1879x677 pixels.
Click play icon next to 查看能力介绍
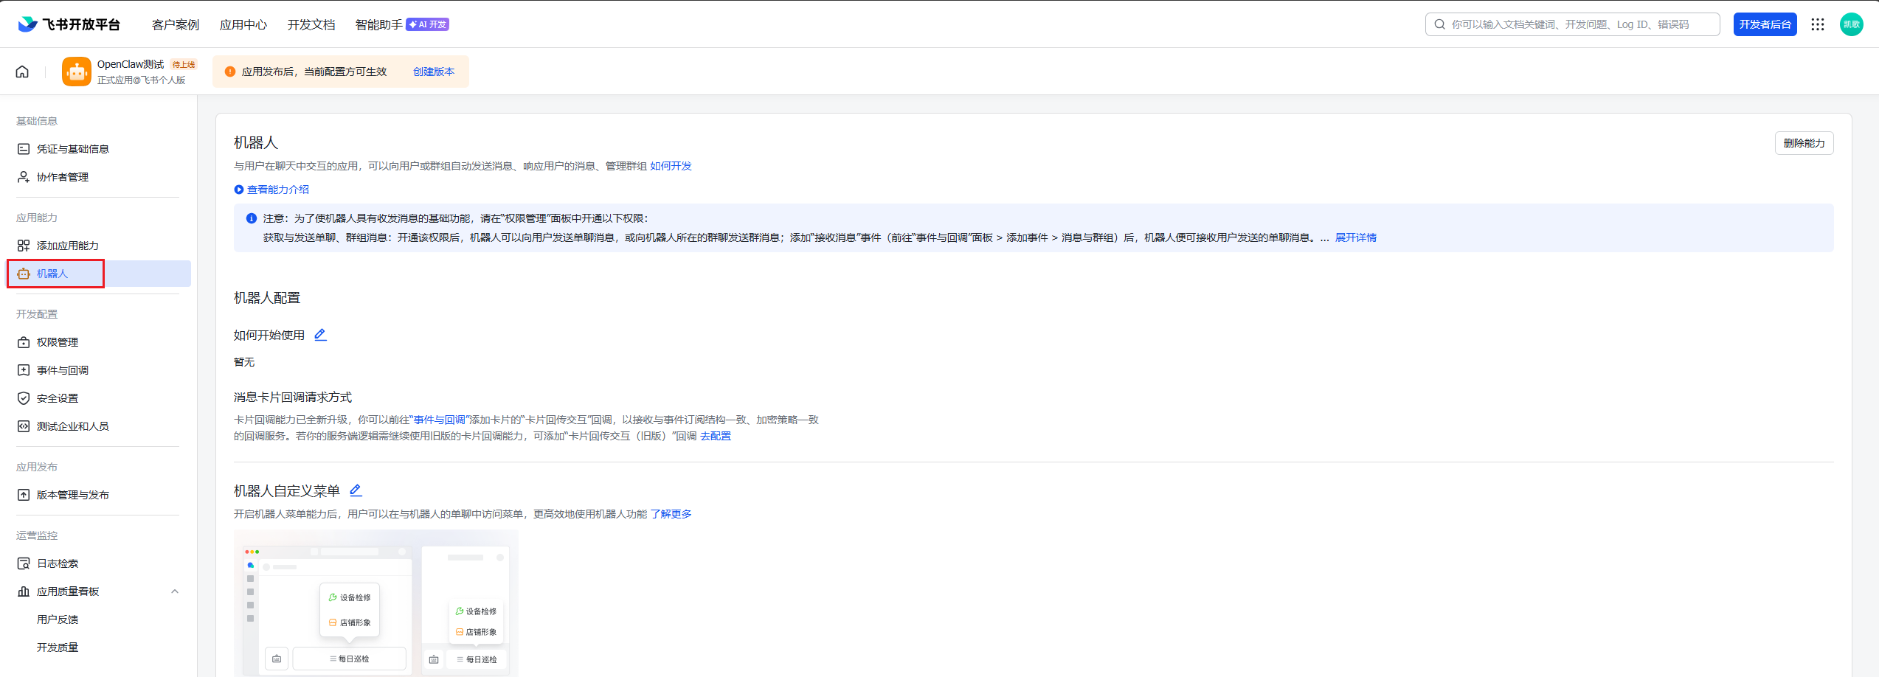point(239,190)
